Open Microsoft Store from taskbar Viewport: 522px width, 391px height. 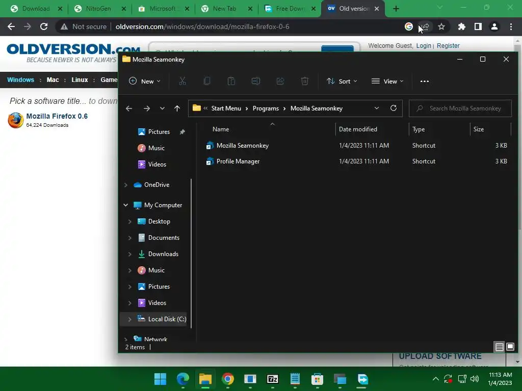[x=317, y=379]
